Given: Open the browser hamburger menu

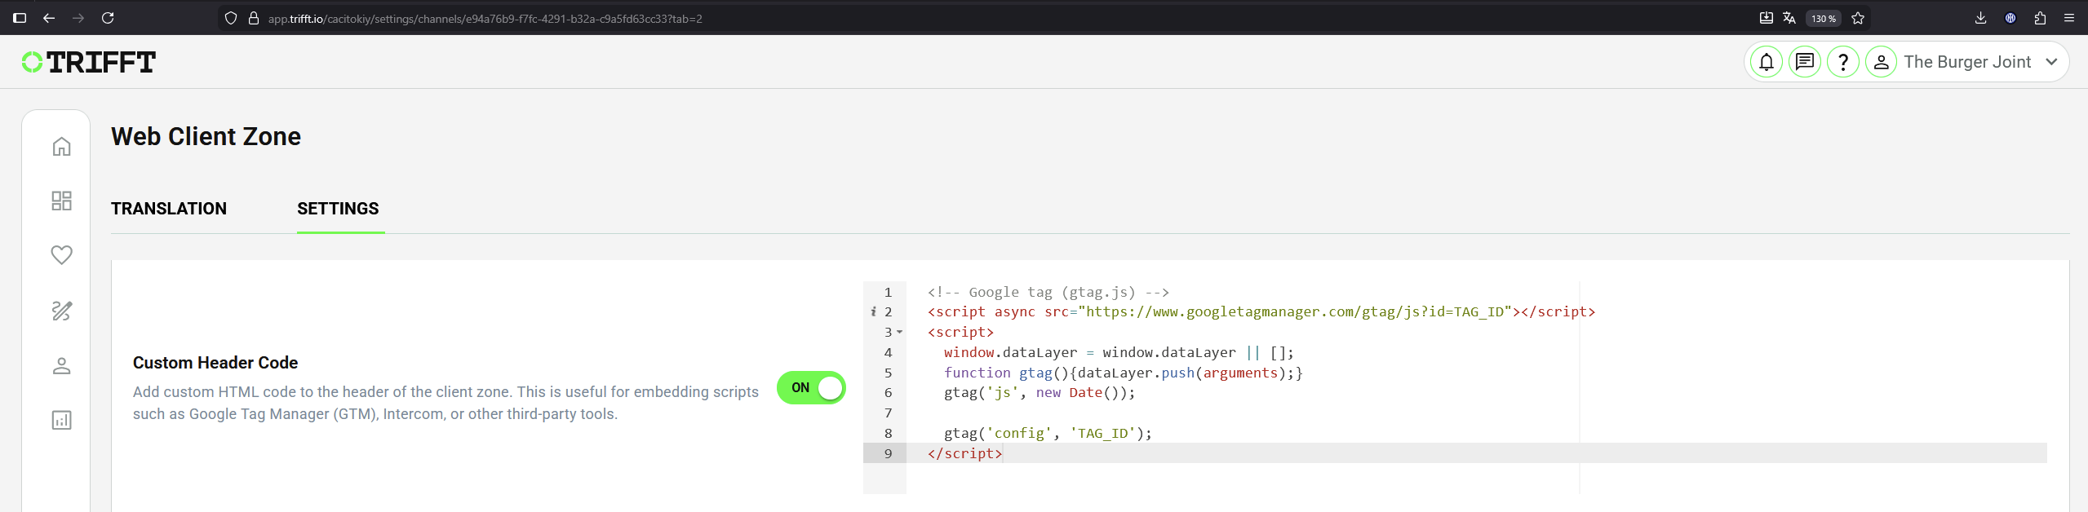Looking at the screenshot, I should point(2069,18).
